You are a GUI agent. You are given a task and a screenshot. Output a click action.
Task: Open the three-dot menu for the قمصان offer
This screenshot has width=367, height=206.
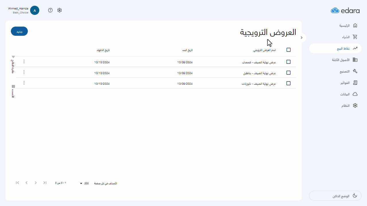[x=24, y=62]
